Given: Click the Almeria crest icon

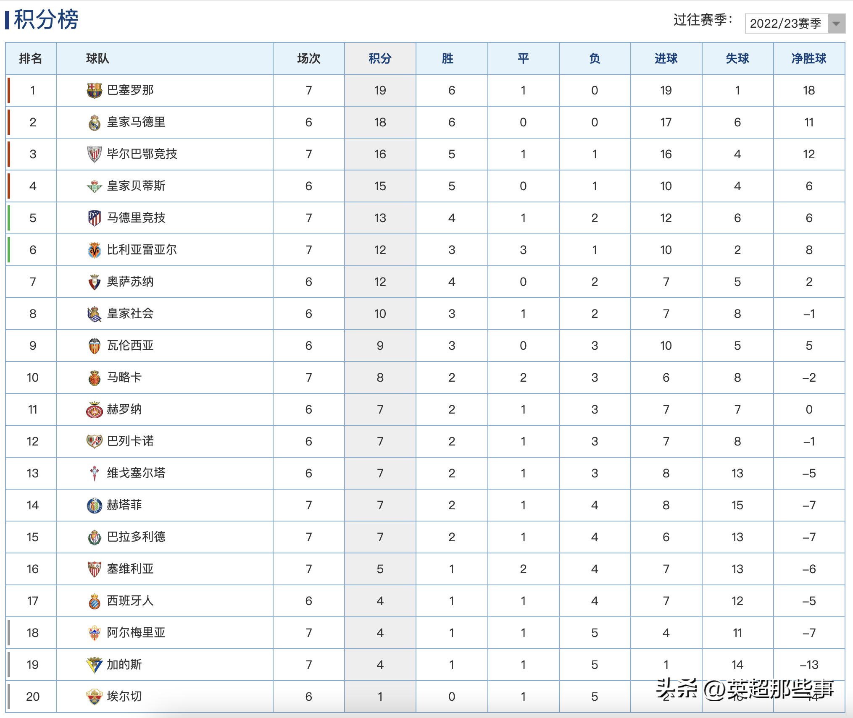Looking at the screenshot, I should point(95,633).
